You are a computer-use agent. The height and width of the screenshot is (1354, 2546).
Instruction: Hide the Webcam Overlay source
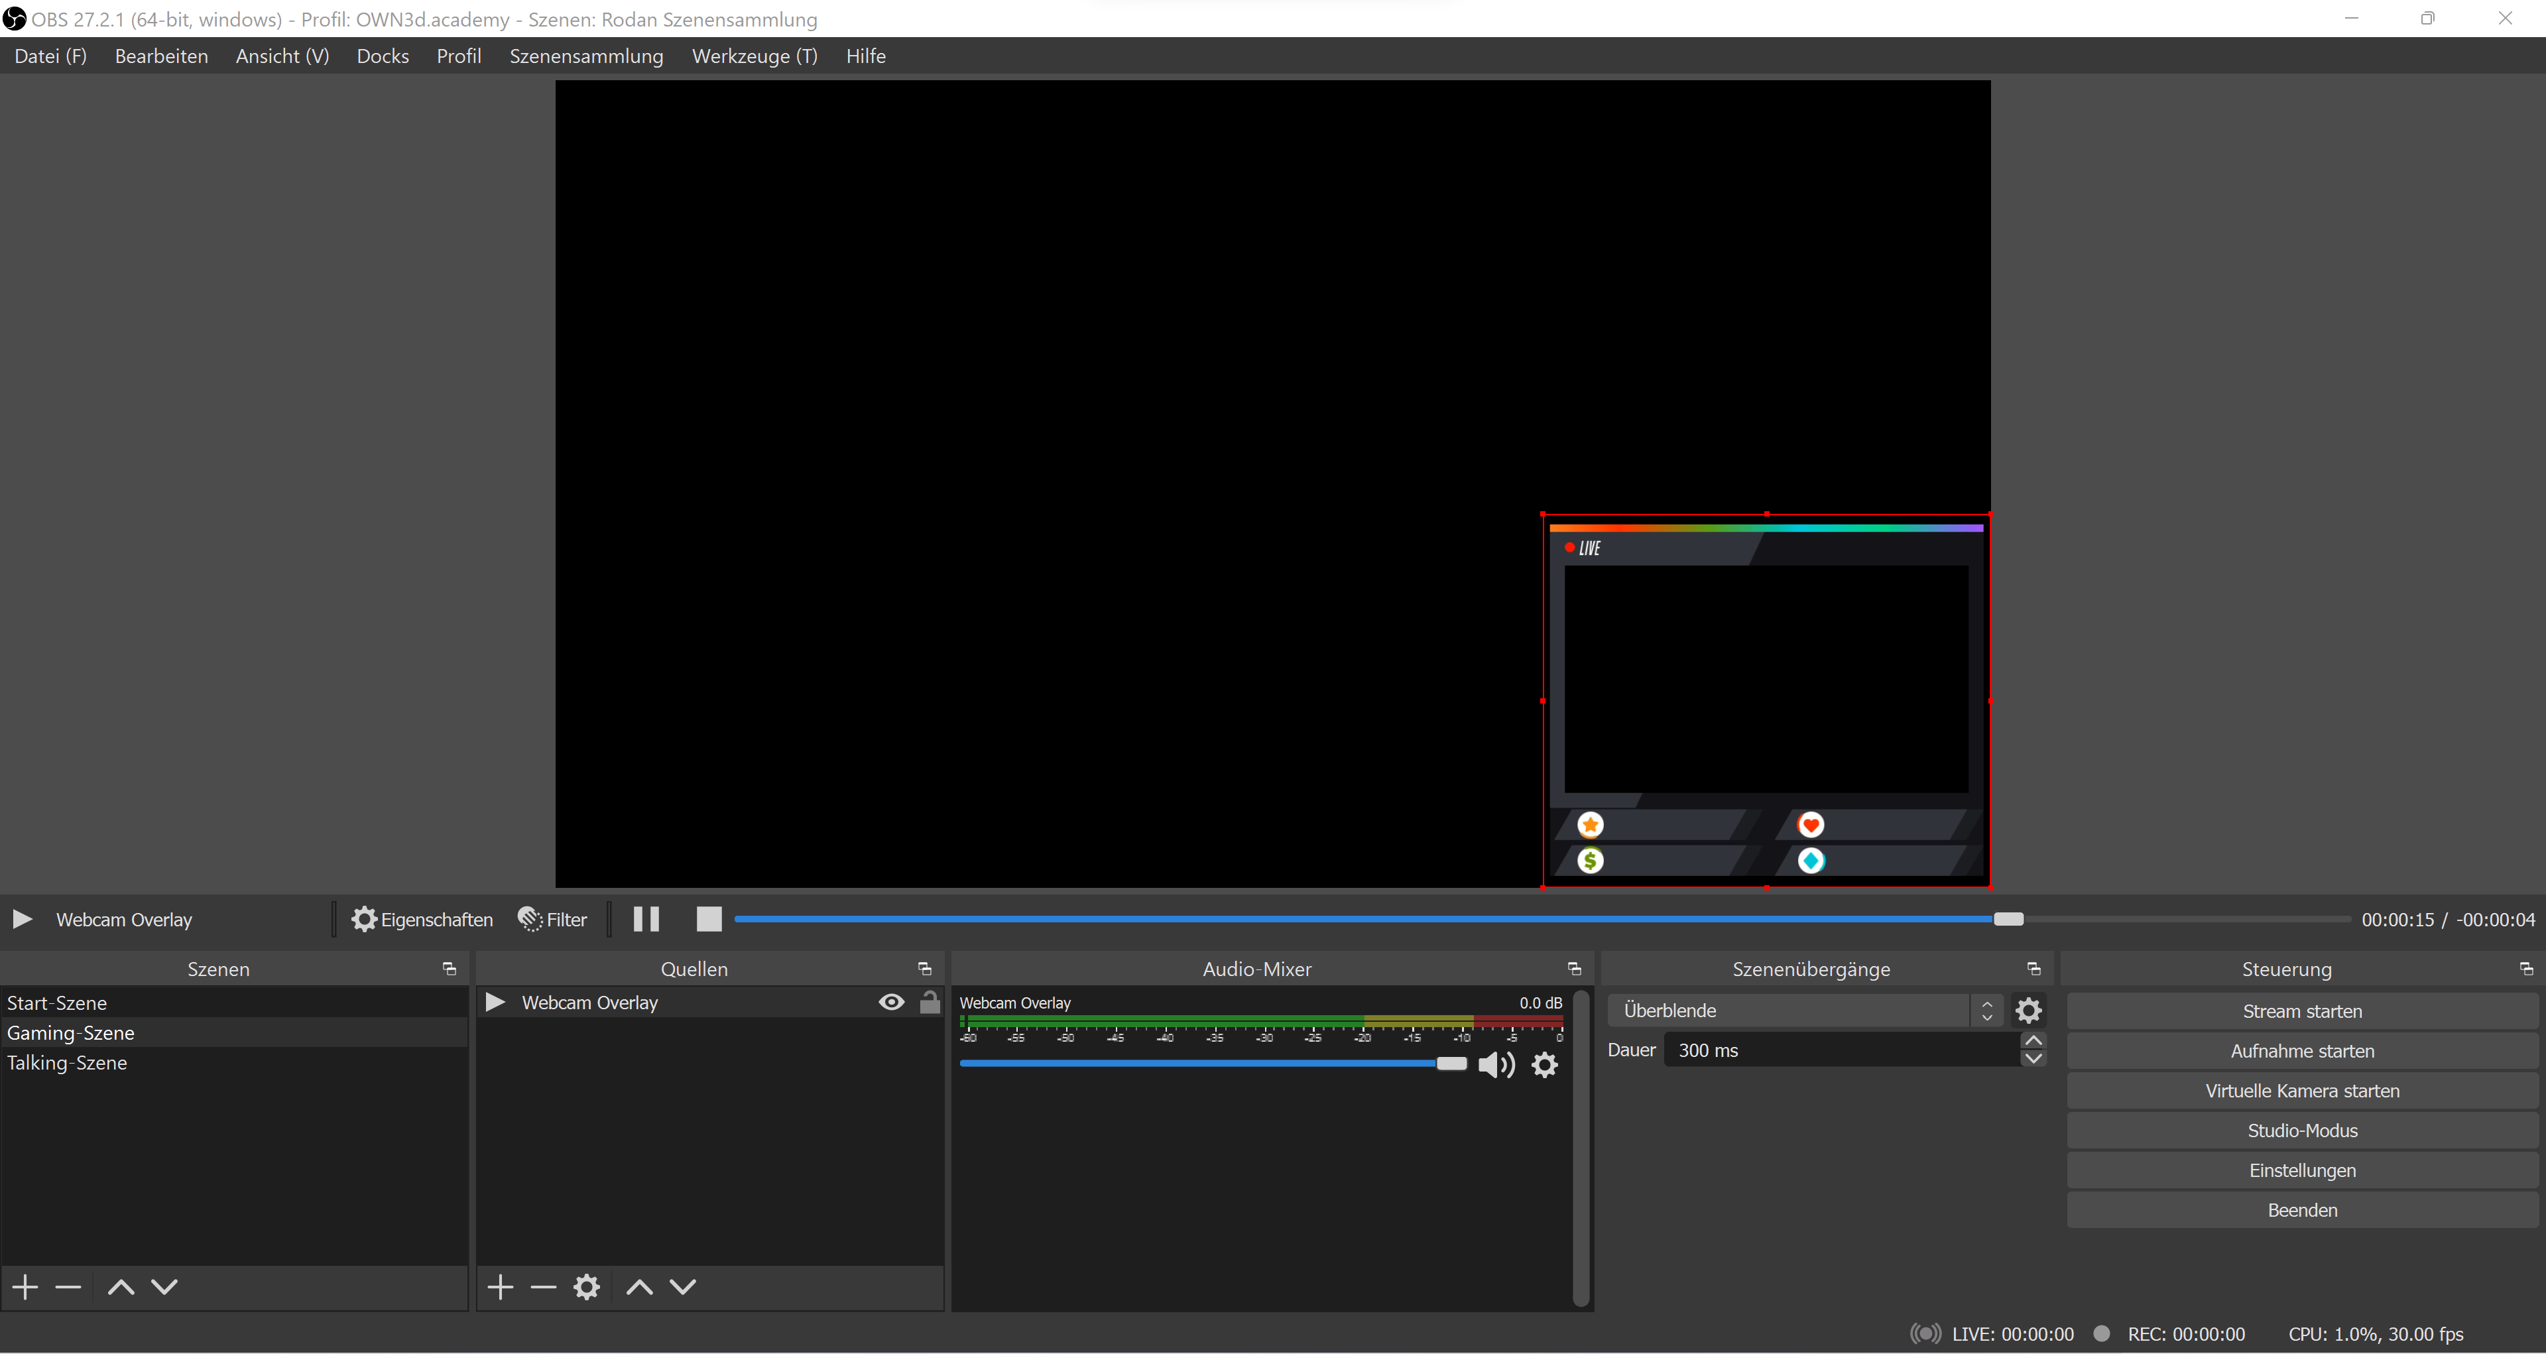click(890, 1001)
